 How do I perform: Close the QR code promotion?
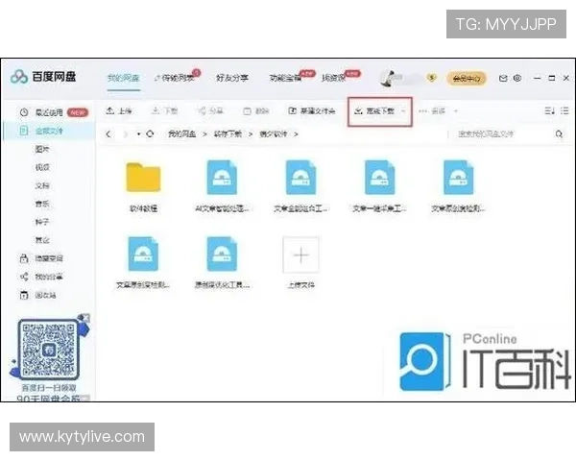tap(84, 318)
